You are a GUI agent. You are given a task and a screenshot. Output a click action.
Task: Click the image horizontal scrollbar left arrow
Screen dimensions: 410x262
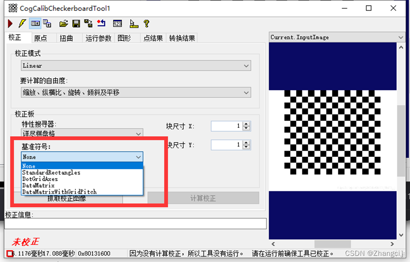pos(273,244)
